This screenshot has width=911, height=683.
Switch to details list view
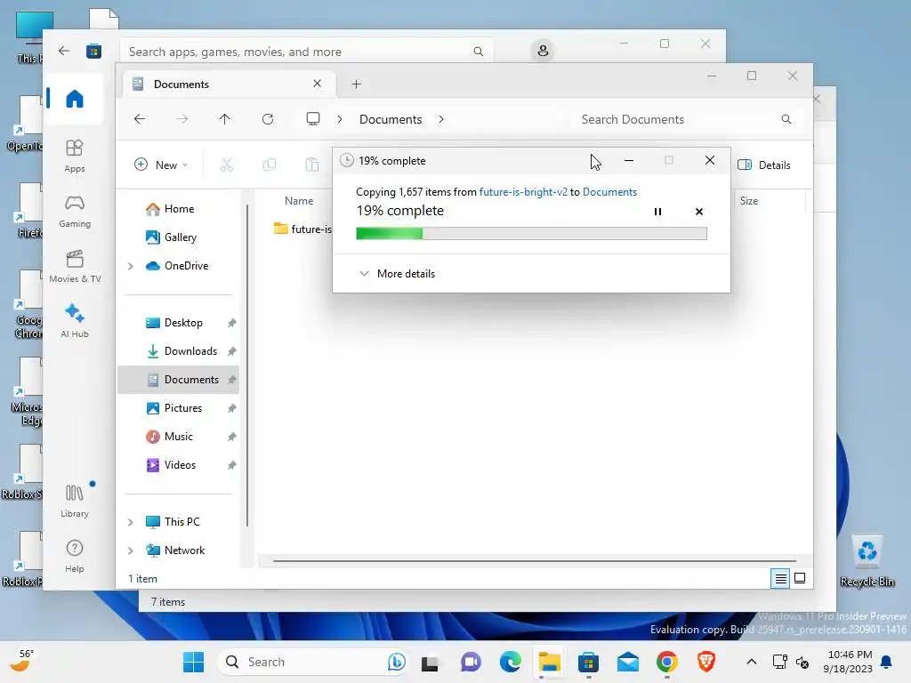pyautogui.click(x=780, y=578)
